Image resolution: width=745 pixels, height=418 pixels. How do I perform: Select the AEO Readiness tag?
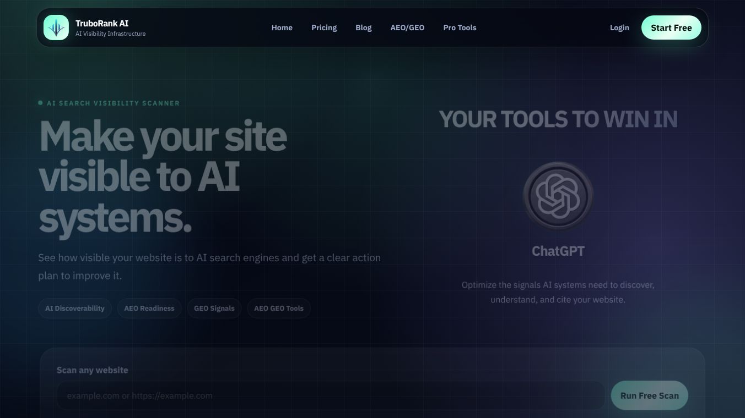tap(149, 308)
